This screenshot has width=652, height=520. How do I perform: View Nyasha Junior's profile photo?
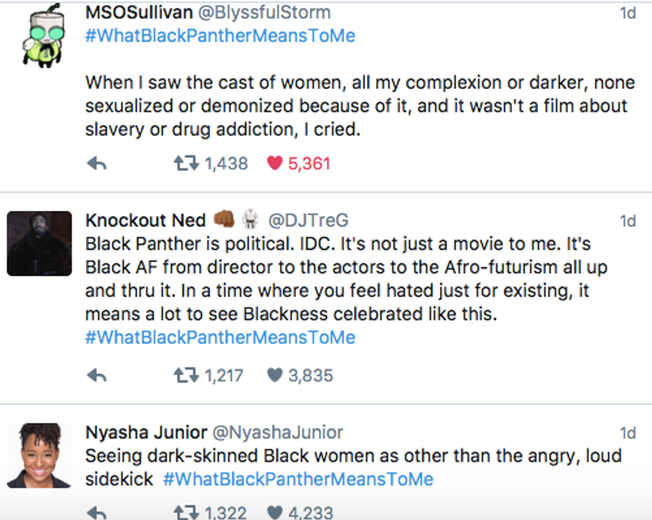(39, 455)
